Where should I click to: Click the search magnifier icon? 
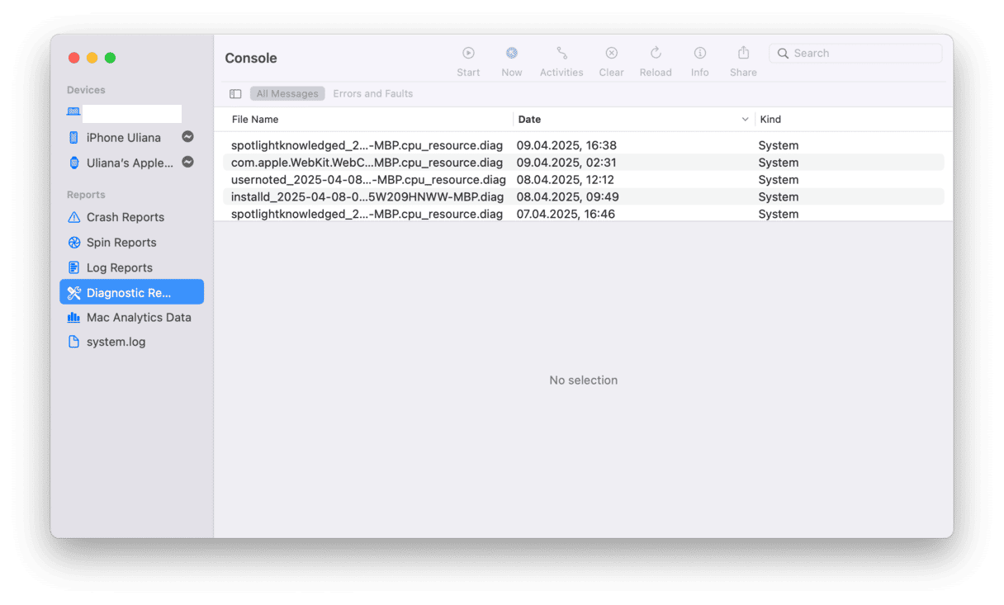click(783, 54)
